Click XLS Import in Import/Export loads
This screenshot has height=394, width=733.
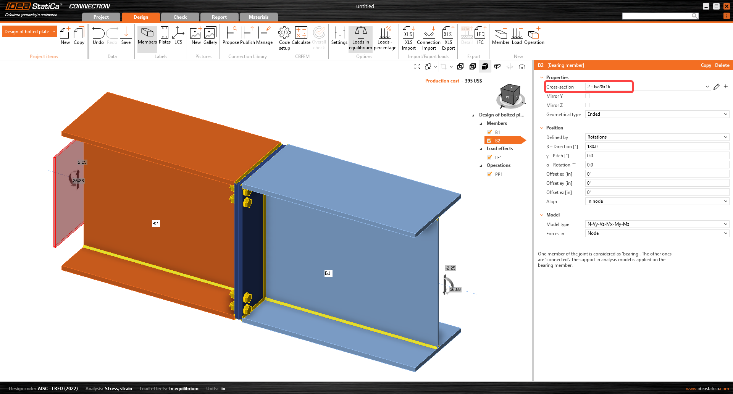408,36
